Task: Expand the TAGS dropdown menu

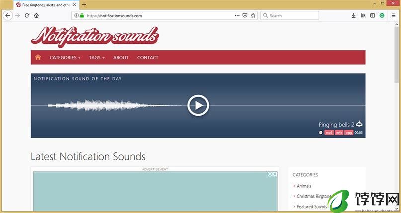Action: click(x=97, y=57)
